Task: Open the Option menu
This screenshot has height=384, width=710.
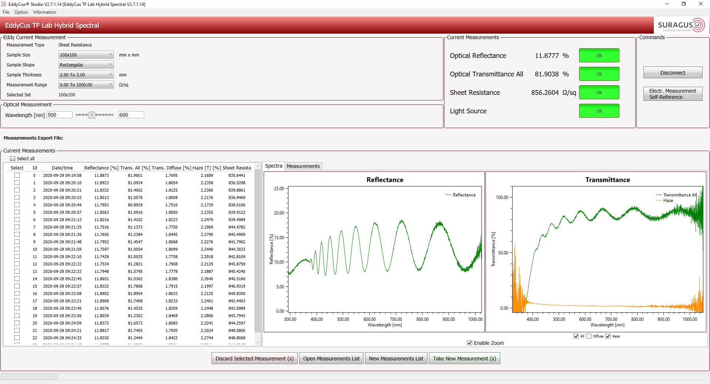Action: (21, 12)
